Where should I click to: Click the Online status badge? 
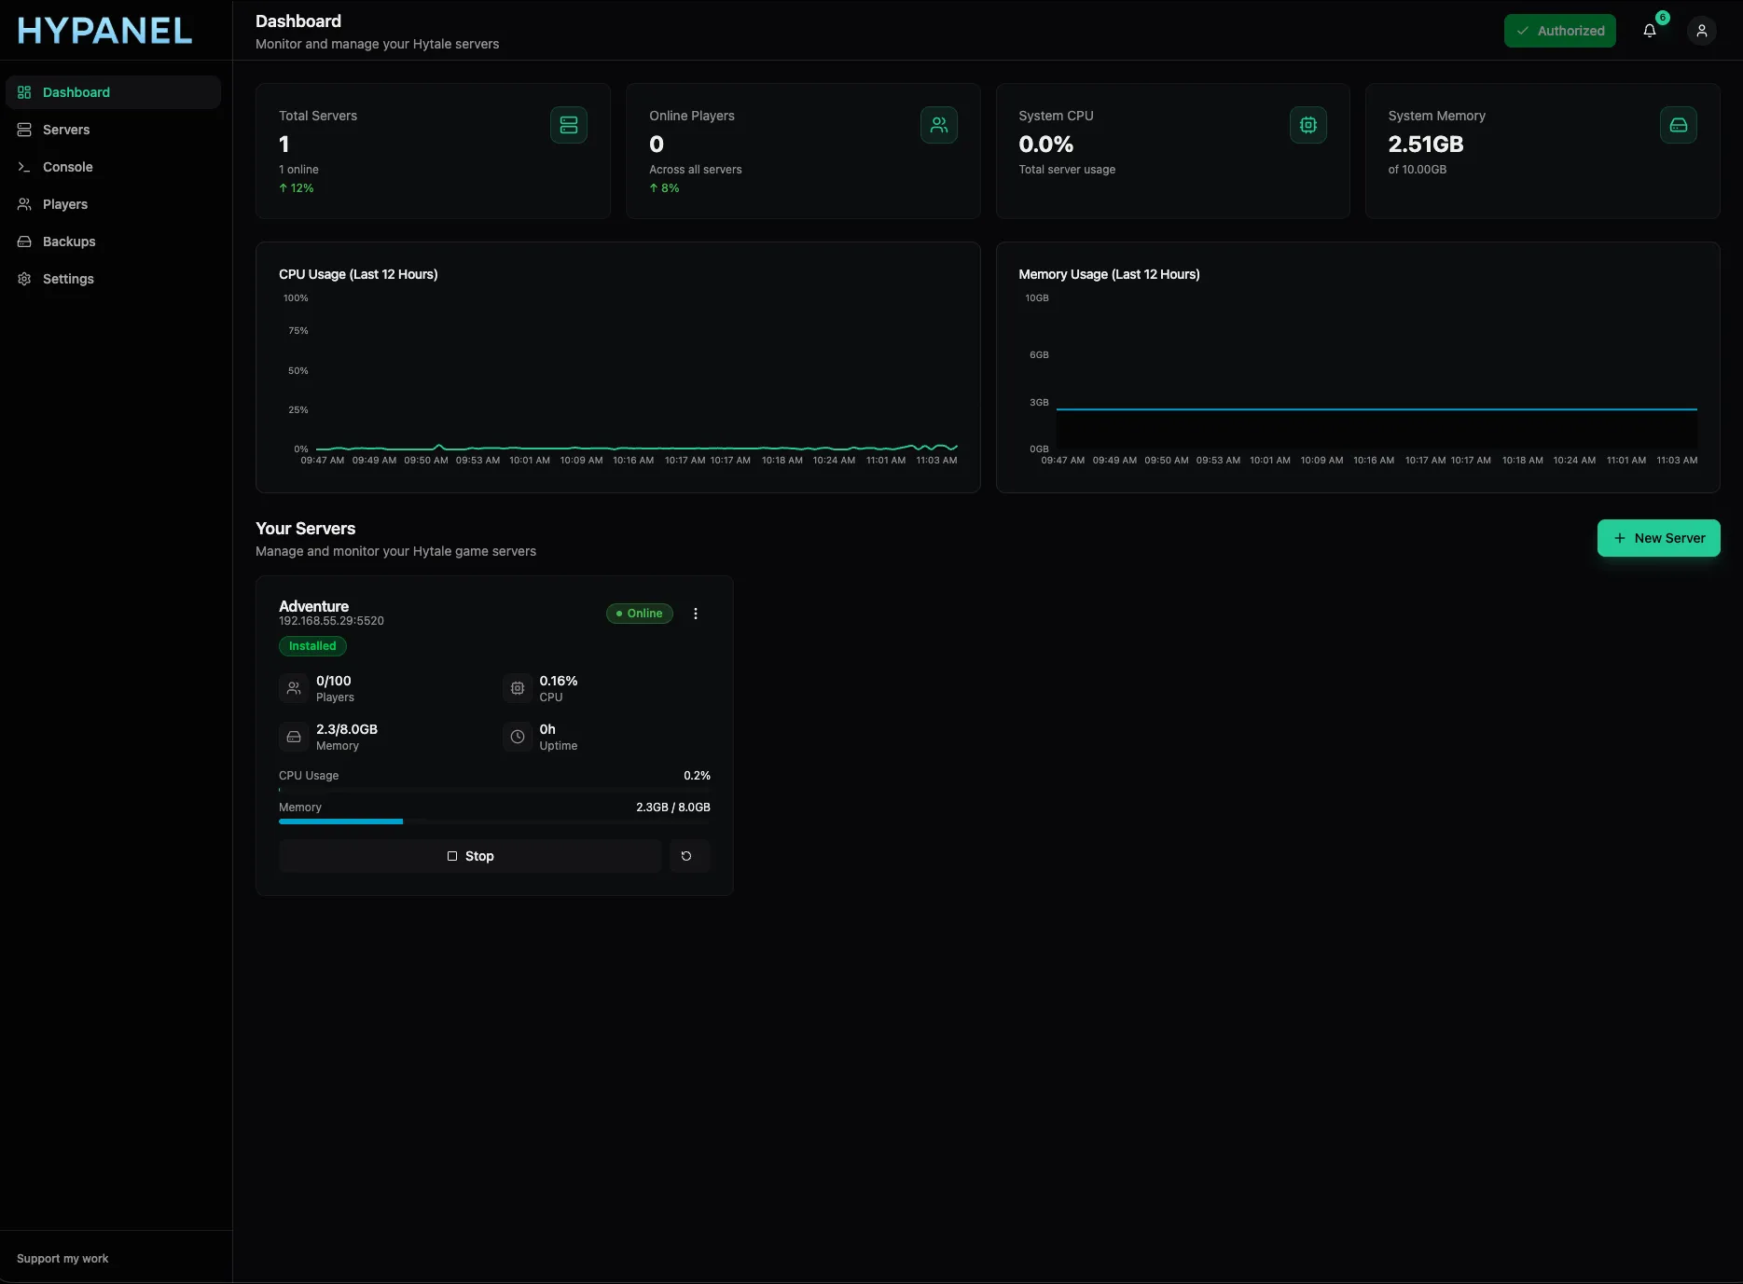639,613
